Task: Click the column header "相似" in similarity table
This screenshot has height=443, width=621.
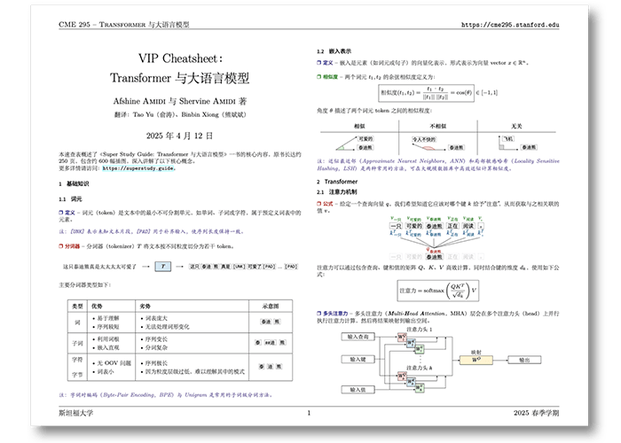Action: tap(359, 126)
